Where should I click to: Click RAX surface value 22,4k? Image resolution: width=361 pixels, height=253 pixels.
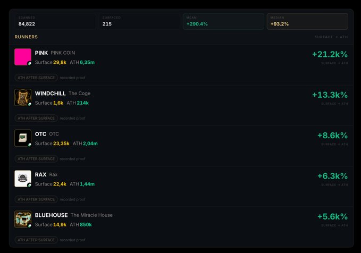[60, 184]
